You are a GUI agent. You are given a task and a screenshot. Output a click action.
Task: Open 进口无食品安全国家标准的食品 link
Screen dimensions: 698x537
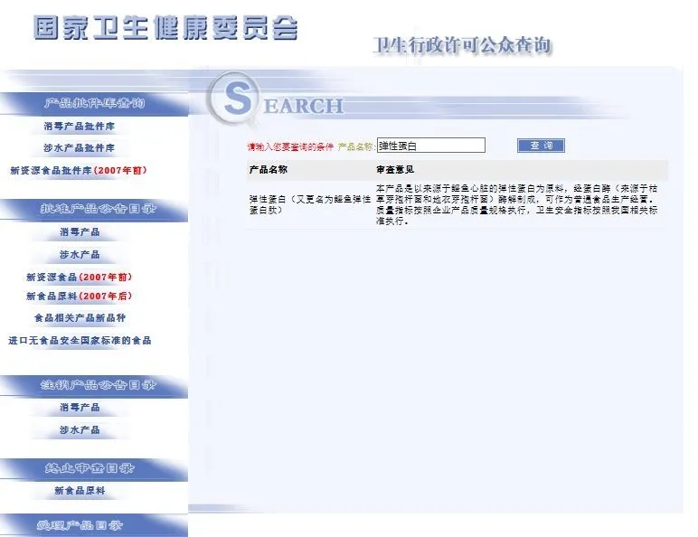point(80,341)
